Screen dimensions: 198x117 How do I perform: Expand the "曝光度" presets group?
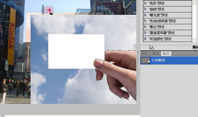[x=145, y=15]
